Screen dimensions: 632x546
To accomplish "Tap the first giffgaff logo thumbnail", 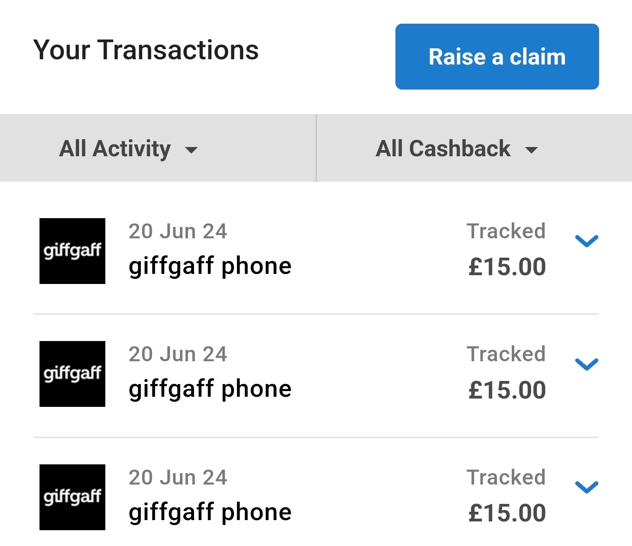I will pyautogui.click(x=72, y=251).
